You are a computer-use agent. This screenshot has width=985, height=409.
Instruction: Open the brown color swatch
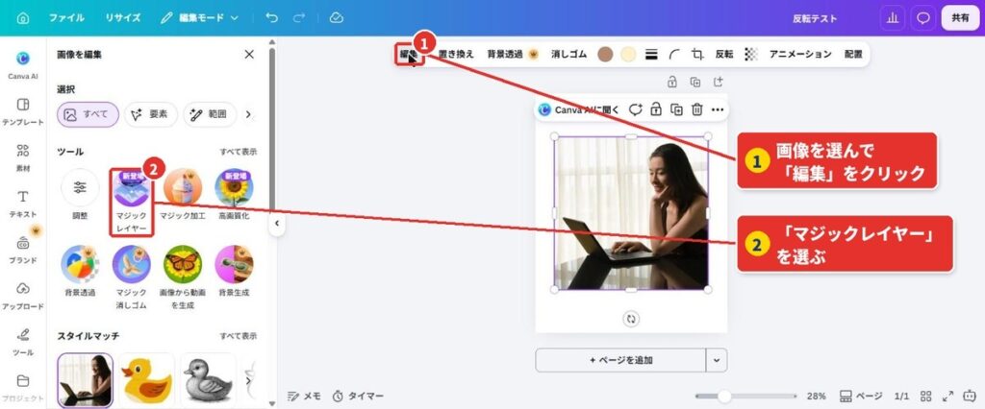pyautogui.click(x=605, y=55)
